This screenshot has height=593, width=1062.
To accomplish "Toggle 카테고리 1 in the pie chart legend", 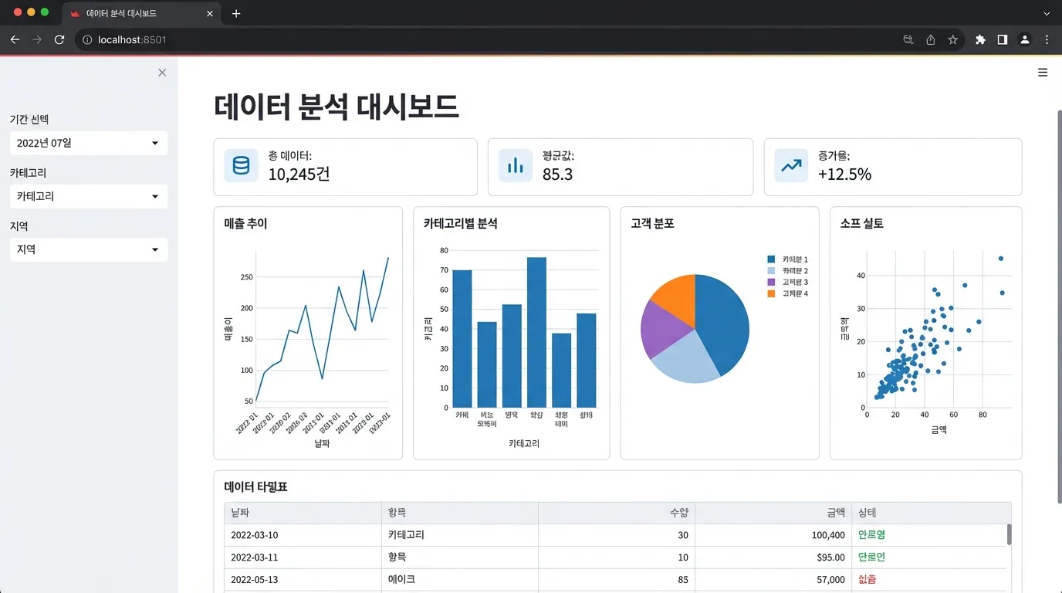I will click(786, 259).
